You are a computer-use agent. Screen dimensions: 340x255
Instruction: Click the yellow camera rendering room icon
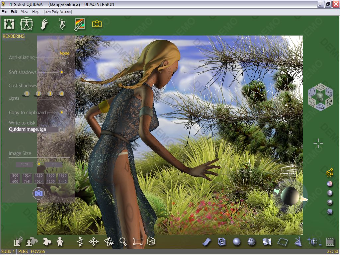click(x=97, y=24)
